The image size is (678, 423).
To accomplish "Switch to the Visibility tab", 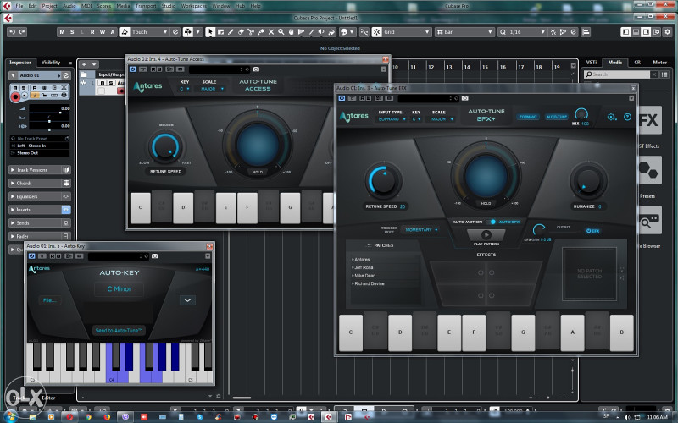I will 51,63.
